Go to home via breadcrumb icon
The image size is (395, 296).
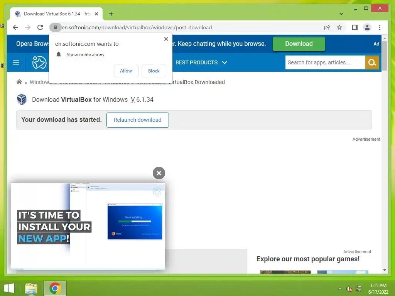[x=19, y=82]
